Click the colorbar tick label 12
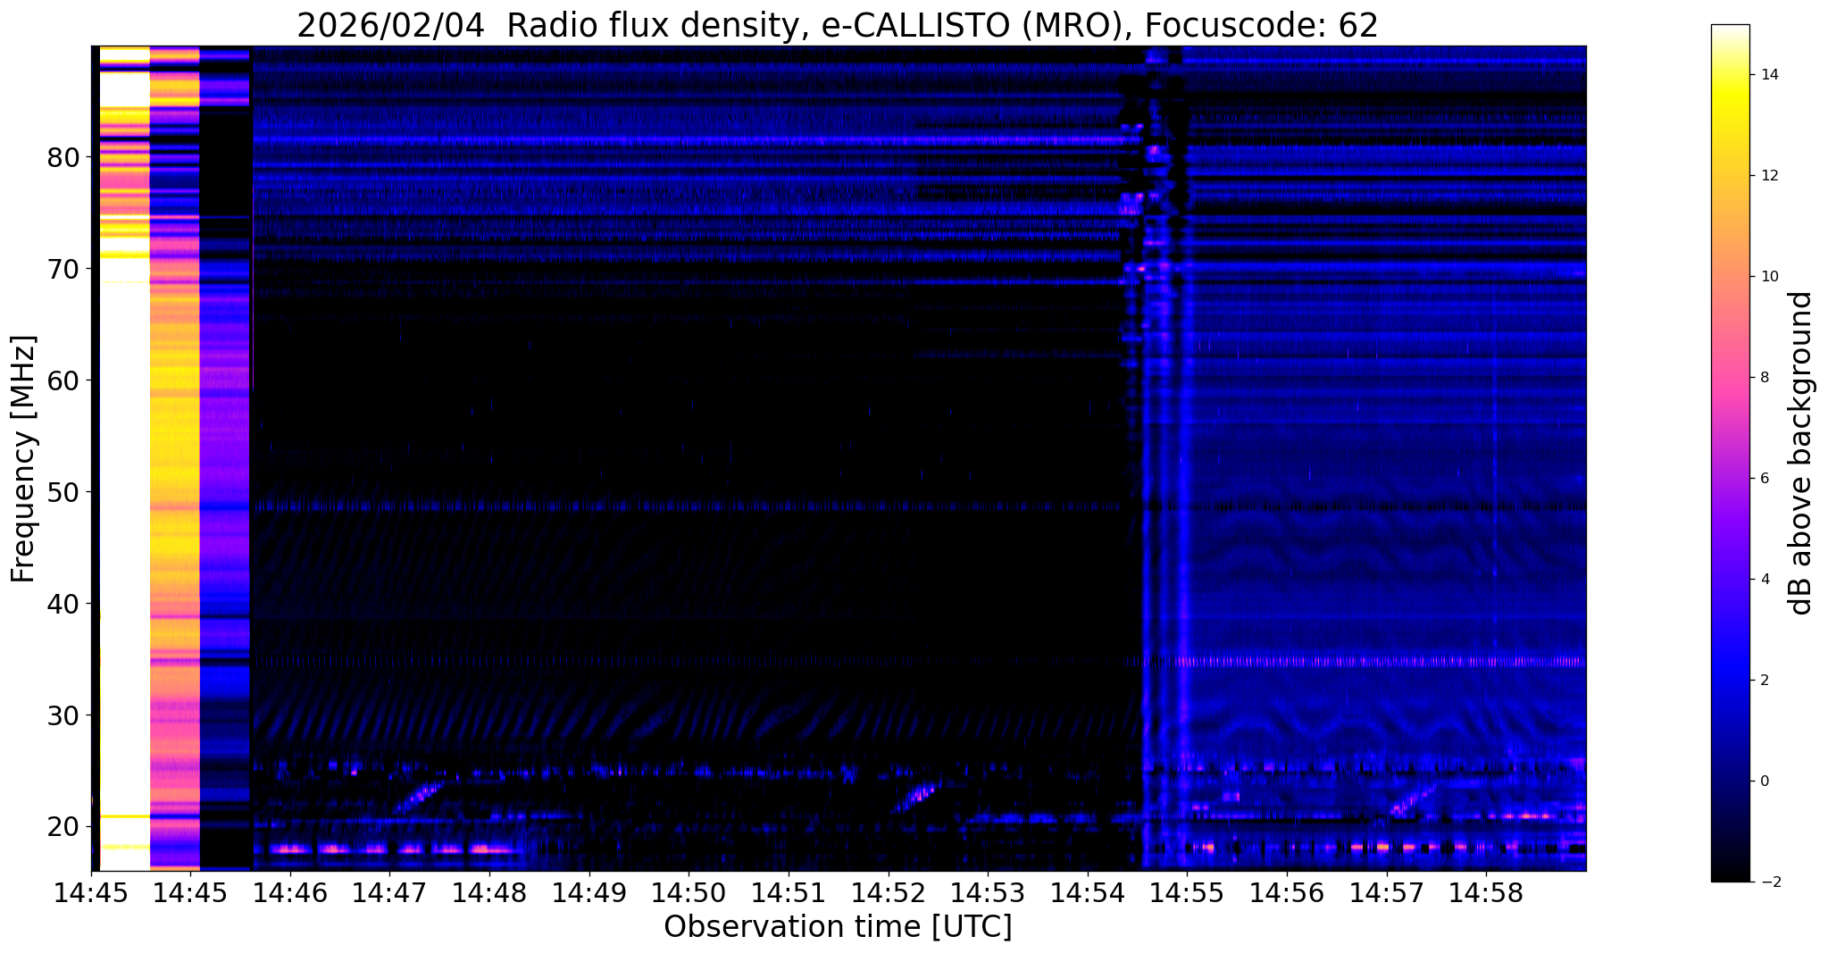This screenshot has width=1828, height=953. coord(1770,176)
